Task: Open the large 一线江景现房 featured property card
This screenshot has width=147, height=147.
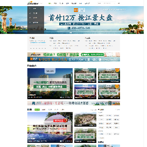Action: tap(50, 84)
